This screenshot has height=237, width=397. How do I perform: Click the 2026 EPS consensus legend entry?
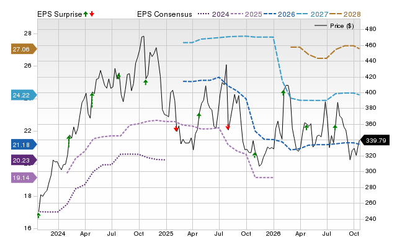click(279, 14)
